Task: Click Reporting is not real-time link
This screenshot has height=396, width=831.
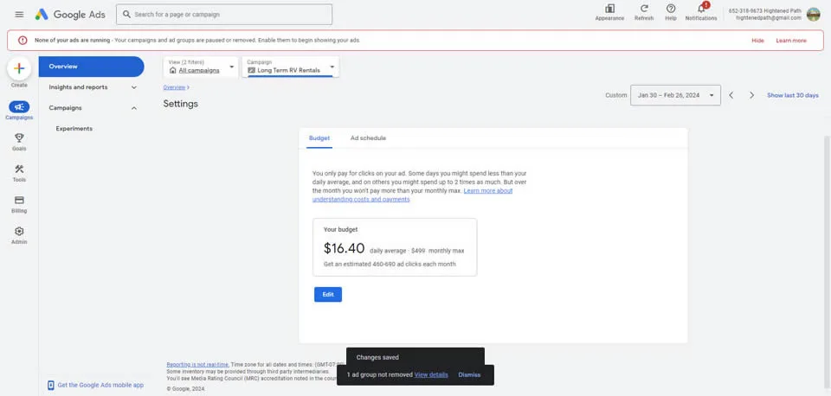Action: 197,365
